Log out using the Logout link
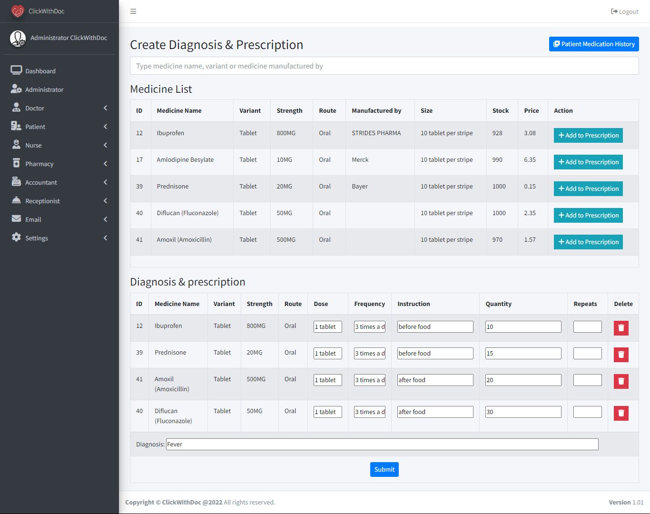650x514 pixels. [624, 11]
